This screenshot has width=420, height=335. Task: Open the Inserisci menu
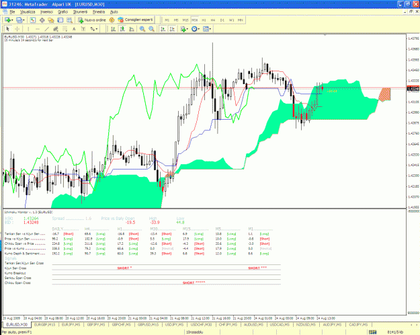(x=46, y=12)
